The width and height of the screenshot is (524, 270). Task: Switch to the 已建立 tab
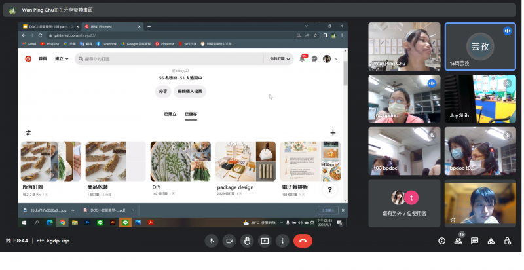170,114
